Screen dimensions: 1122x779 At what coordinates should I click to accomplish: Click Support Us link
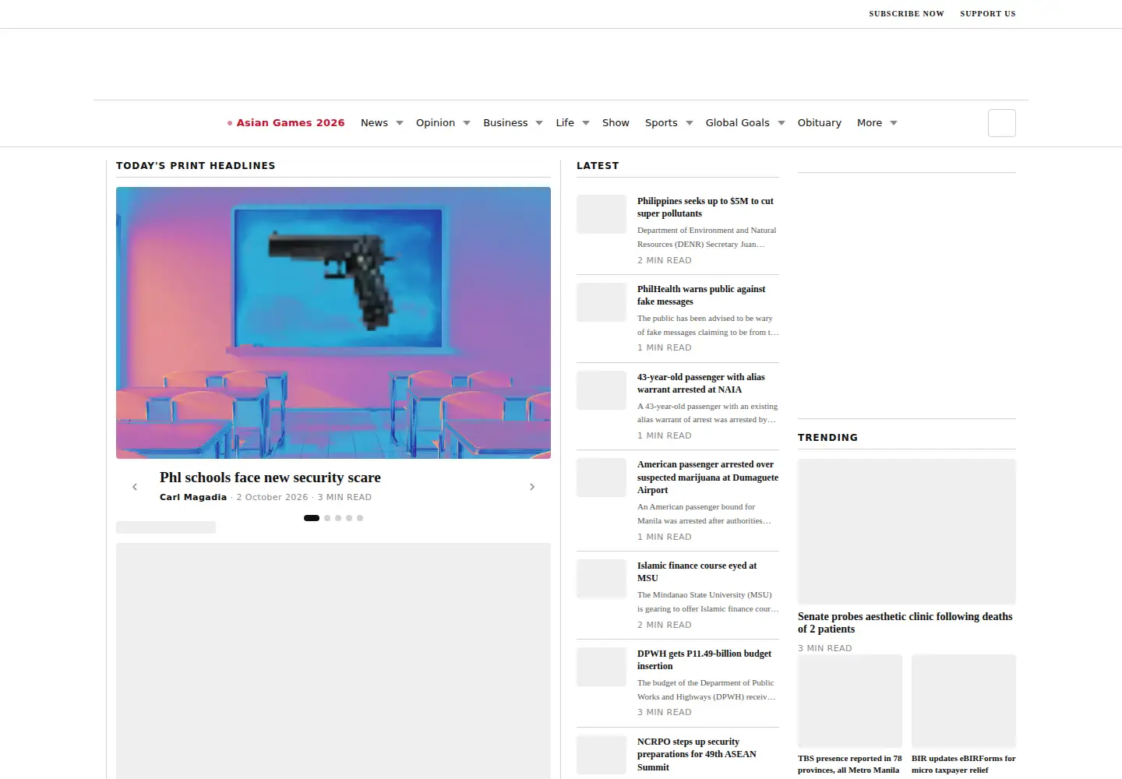tap(988, 13)
